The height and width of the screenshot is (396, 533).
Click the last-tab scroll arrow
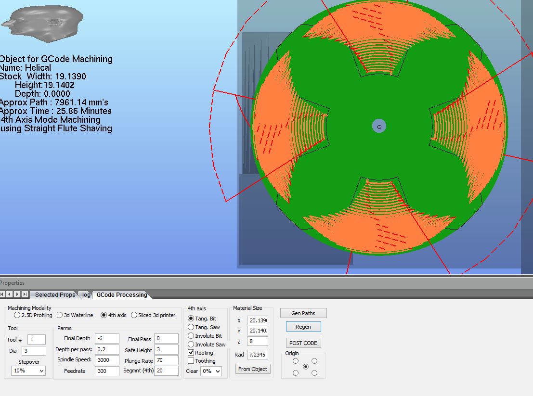pyautogui.click(x=25, y=294)
